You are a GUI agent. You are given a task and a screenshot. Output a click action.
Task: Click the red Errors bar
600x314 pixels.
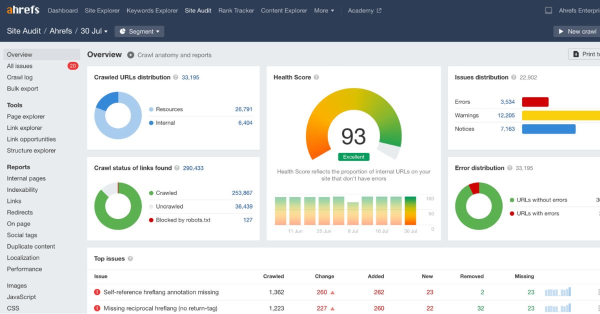pyautogui.click(x=535, y=102)
